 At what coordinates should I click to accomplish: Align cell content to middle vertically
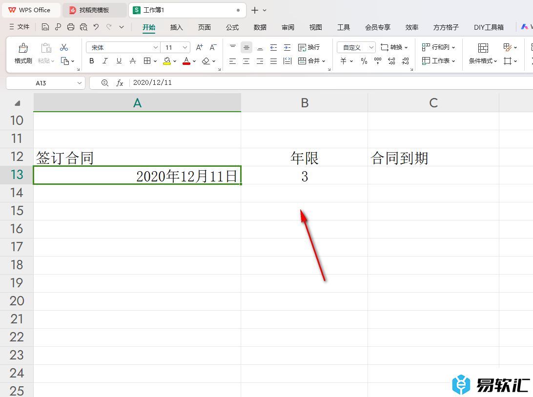(x=246, y=47)
